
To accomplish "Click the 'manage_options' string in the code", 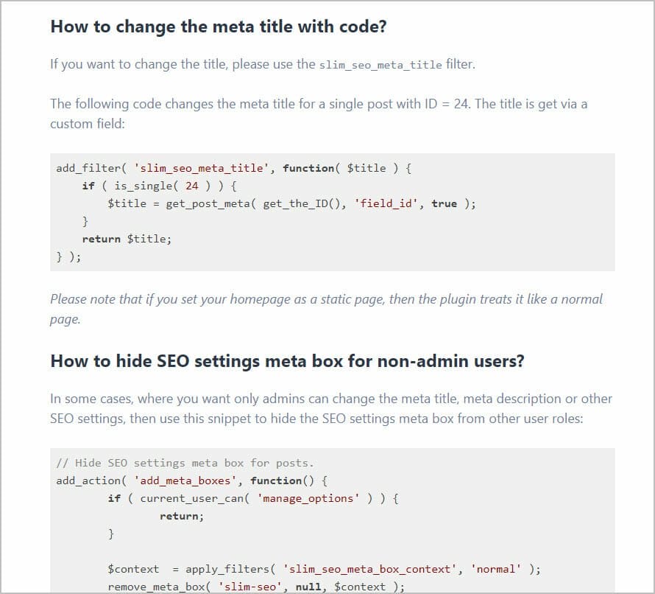I will [308, 499].
